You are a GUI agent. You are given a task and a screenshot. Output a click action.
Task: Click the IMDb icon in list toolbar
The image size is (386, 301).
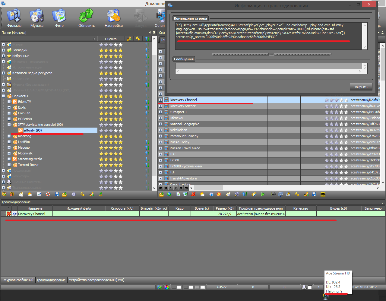[323, 195]
